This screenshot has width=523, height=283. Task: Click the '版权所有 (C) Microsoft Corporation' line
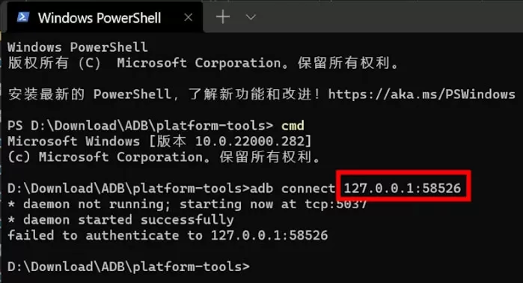(203, 63)
